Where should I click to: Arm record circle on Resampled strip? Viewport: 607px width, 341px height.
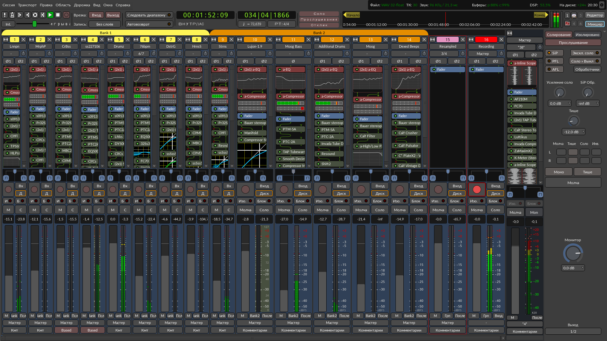438,189
